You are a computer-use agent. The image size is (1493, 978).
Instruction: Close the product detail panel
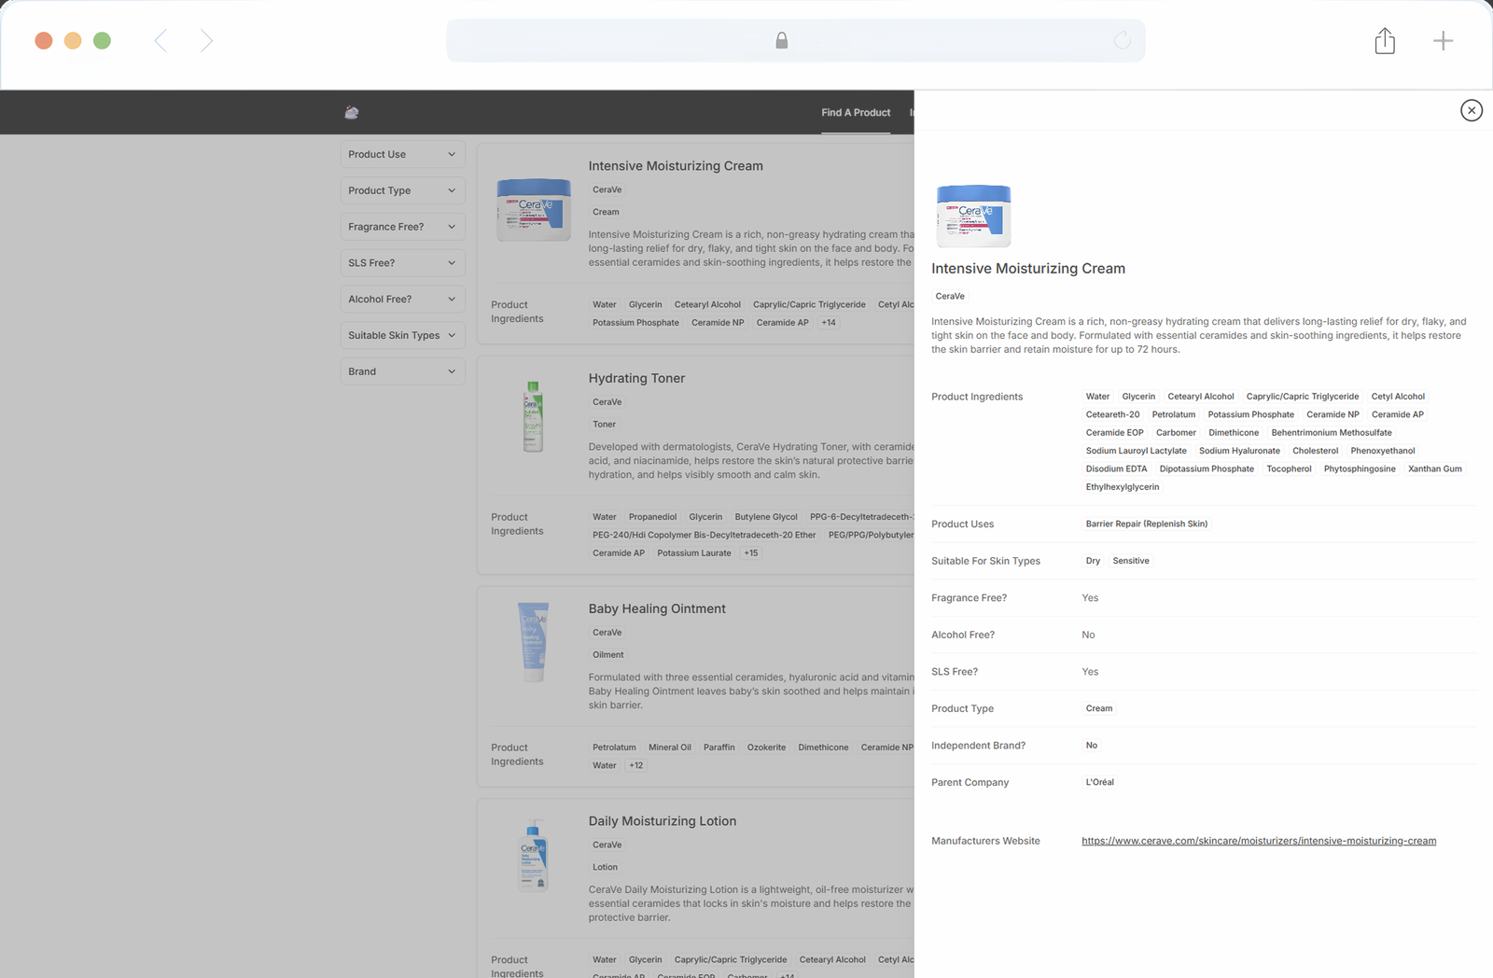1472,110
